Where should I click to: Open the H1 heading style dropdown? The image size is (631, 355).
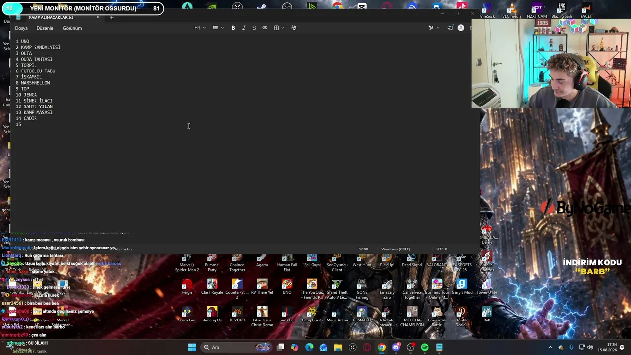(x=199, y=28)
